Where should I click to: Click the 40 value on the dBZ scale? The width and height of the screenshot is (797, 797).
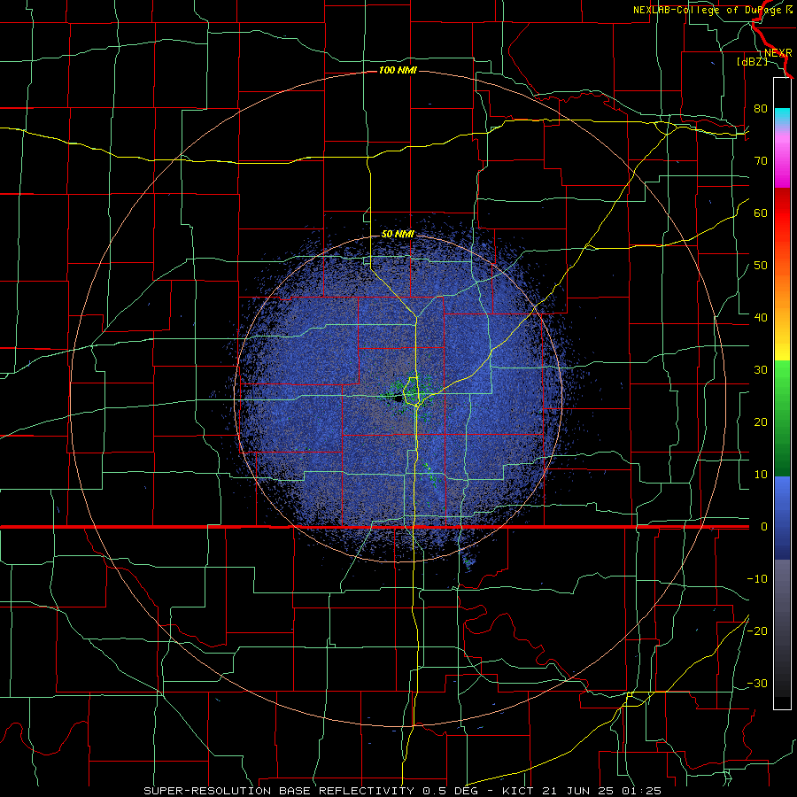point(761,318)
